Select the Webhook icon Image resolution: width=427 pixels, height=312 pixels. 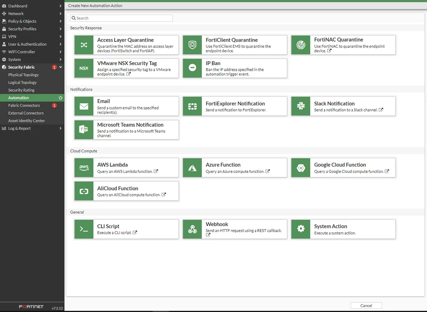tap(192, 229)
